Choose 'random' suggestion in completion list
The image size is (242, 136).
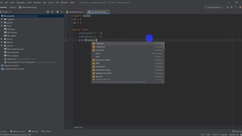(x=128, y=43)
